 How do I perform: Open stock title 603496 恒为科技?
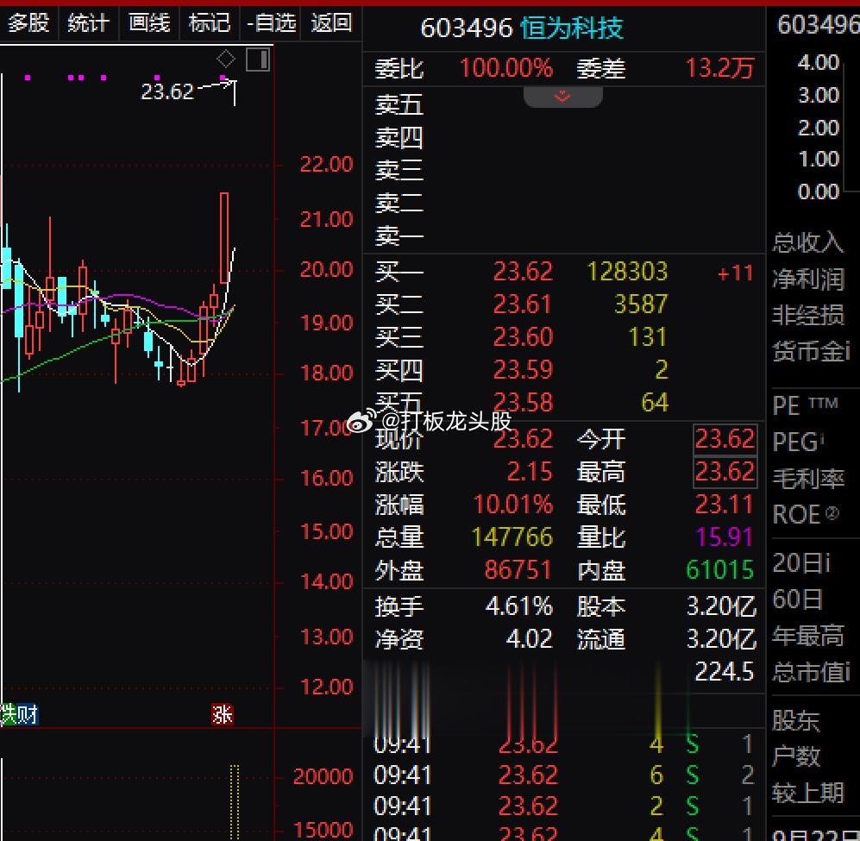[522, 28]
